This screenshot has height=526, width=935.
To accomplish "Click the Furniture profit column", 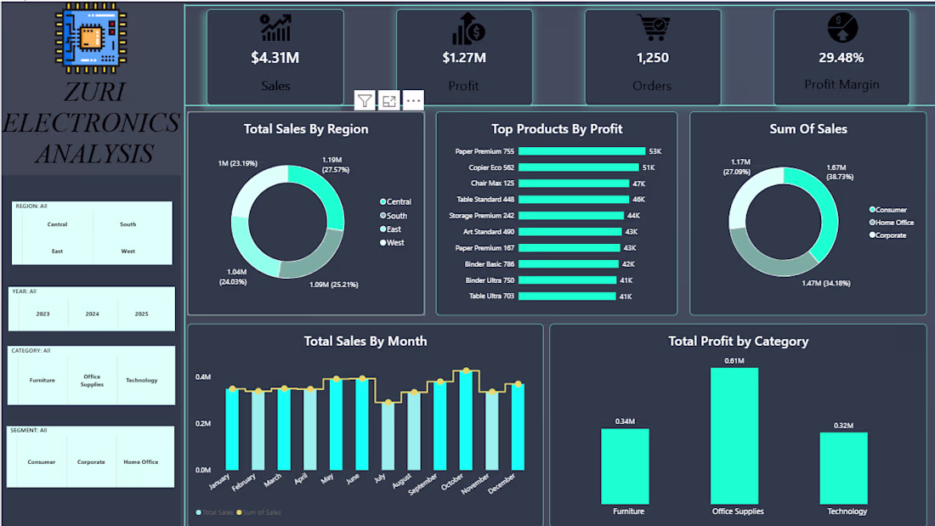I will click(x=625, y=467).
